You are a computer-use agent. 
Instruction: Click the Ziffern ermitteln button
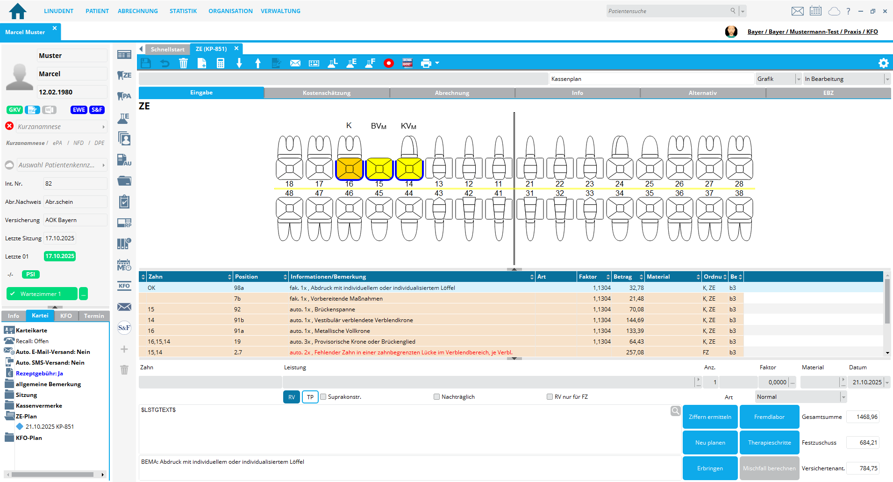point(710,417)
